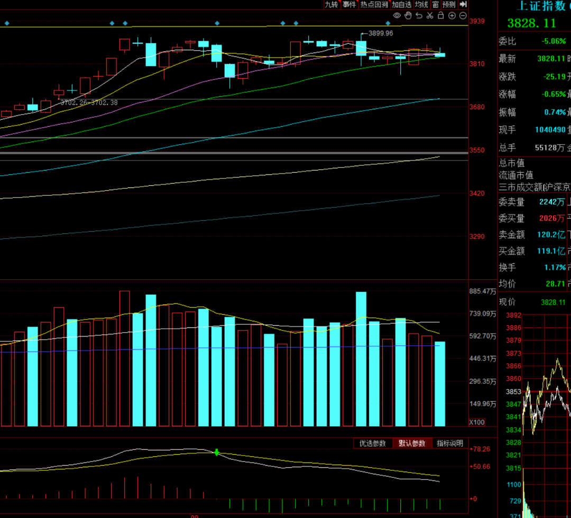Select the 默认参数 tab
The image size is (571, 518).
412,444
